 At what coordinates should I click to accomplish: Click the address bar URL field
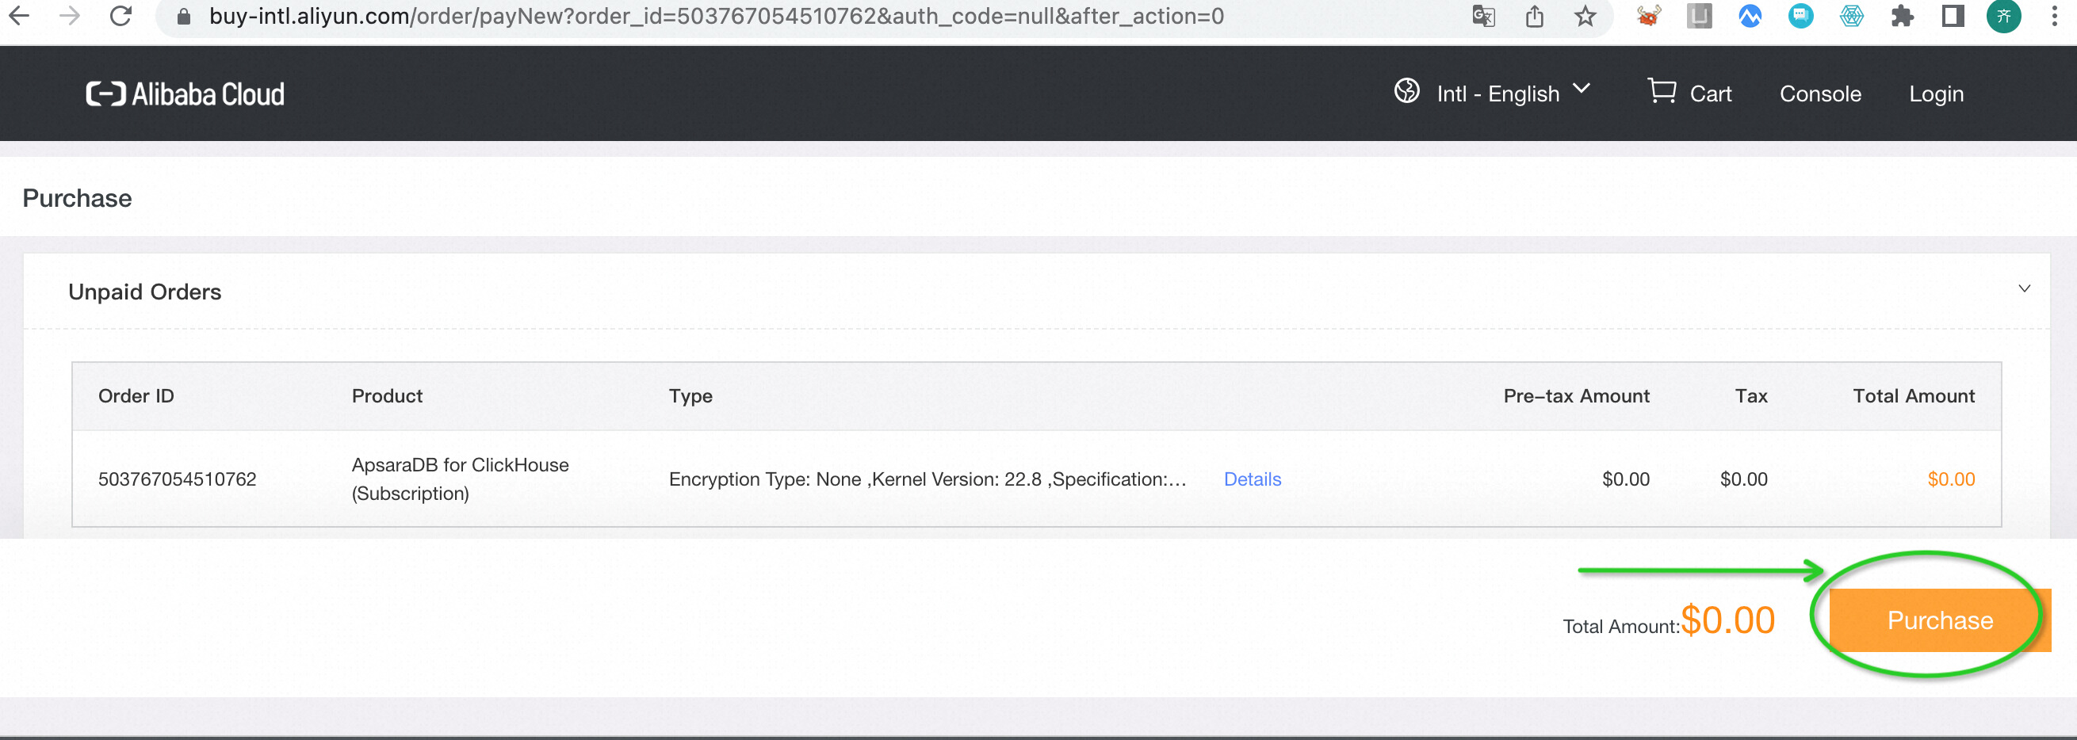click(x=716, y=16)
